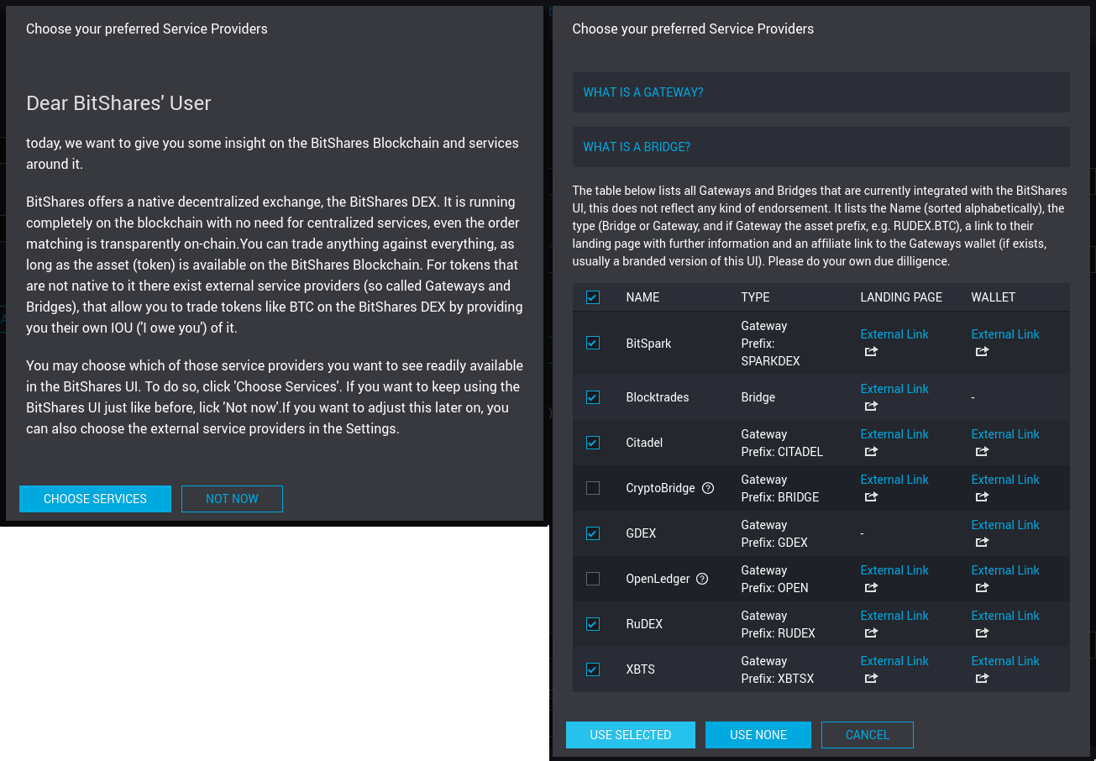Click share icon under OpenLedger landing page link

click(x=871, y=588)
